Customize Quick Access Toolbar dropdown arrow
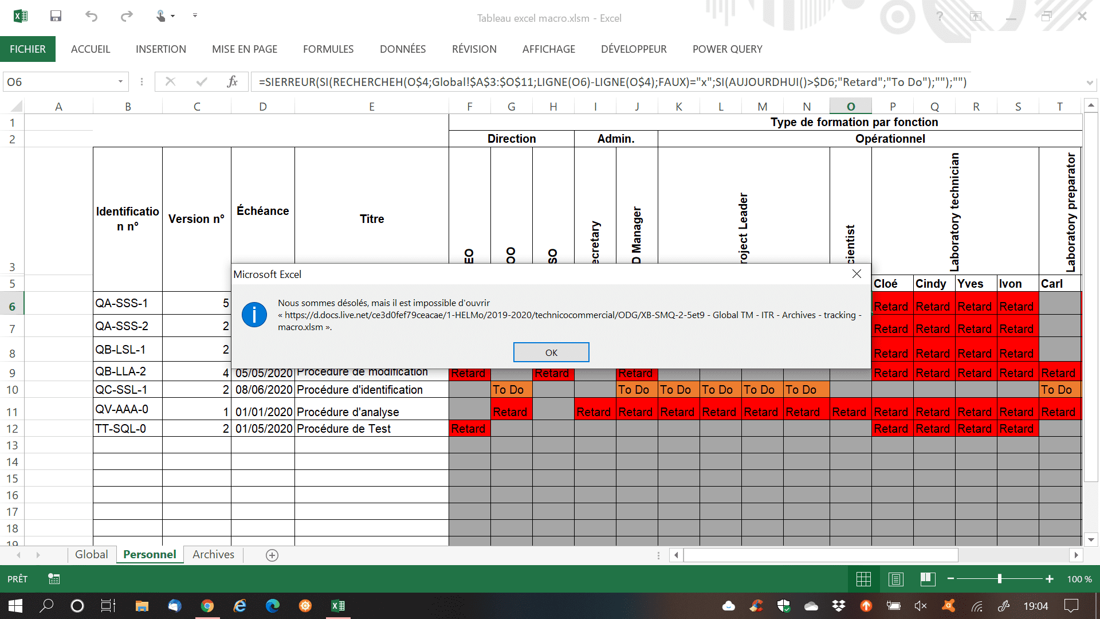Image resolution: width=1100 pixels, height=619 pixels. 195,16
